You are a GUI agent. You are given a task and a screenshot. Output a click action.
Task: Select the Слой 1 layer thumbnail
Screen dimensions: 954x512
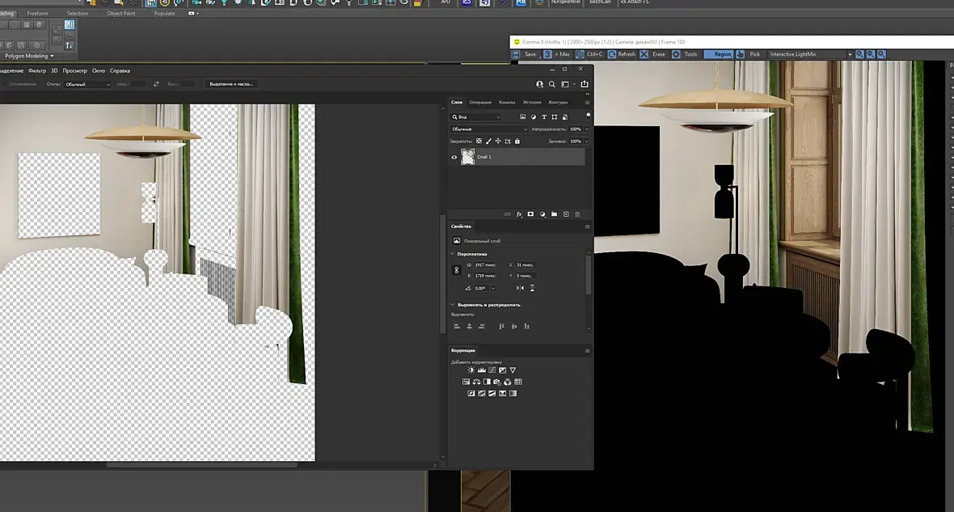[467, 157]
